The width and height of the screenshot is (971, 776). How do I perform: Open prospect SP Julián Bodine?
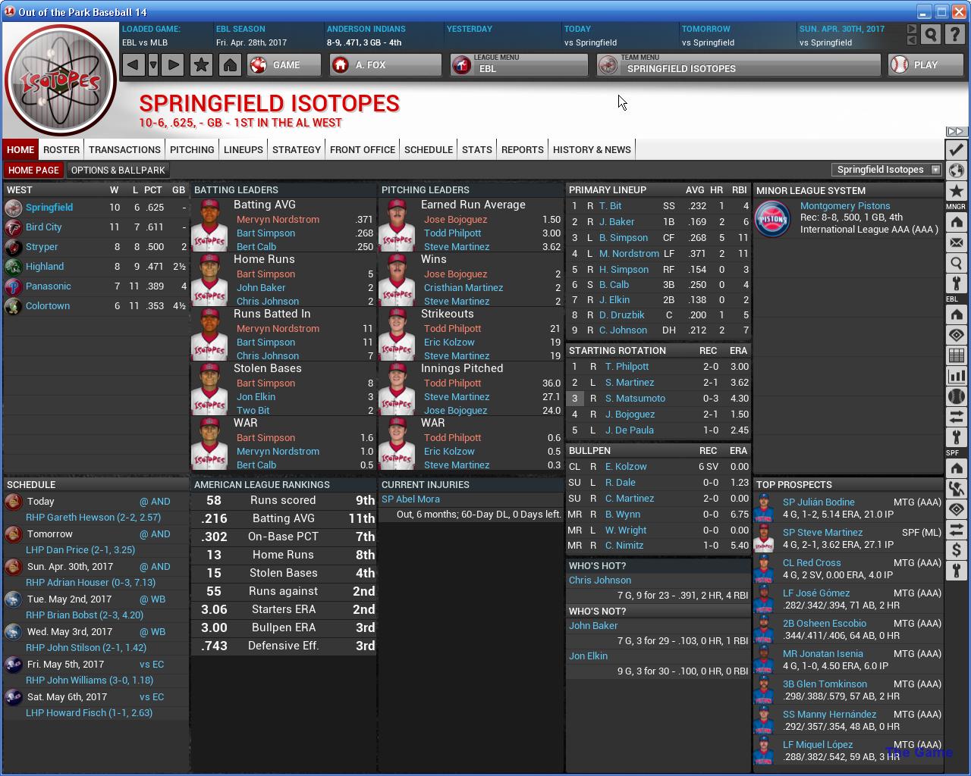tap(819, 502)
